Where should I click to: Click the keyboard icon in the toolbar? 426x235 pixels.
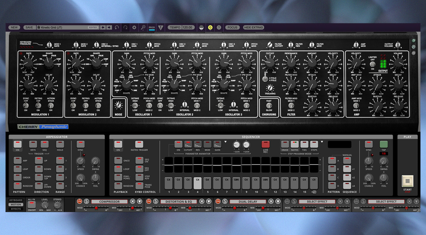coord(201,27)
